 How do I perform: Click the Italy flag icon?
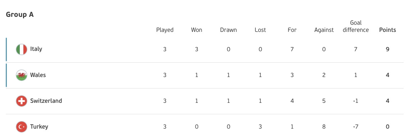pos(22,49)
